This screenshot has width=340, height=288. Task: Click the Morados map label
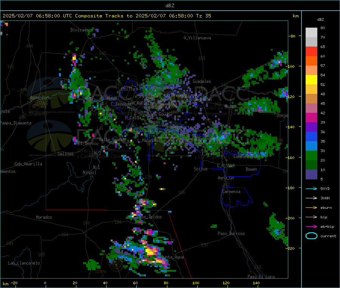point(44,217)
